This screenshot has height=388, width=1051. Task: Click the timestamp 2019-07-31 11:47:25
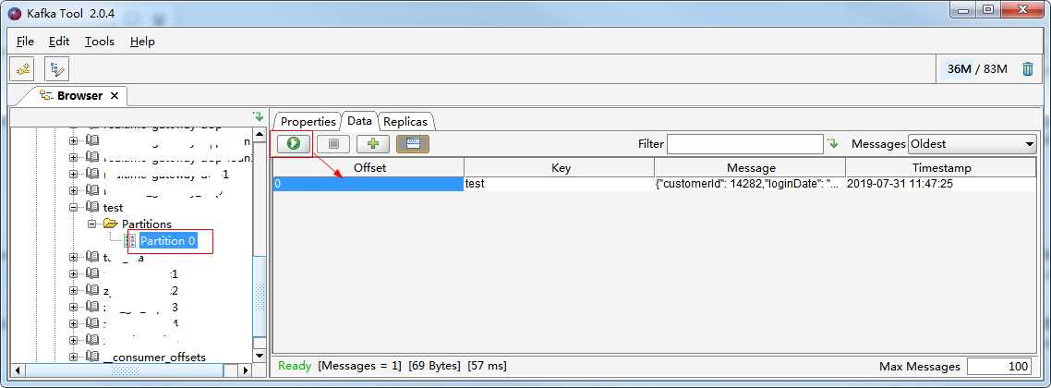tap(900, 184)
